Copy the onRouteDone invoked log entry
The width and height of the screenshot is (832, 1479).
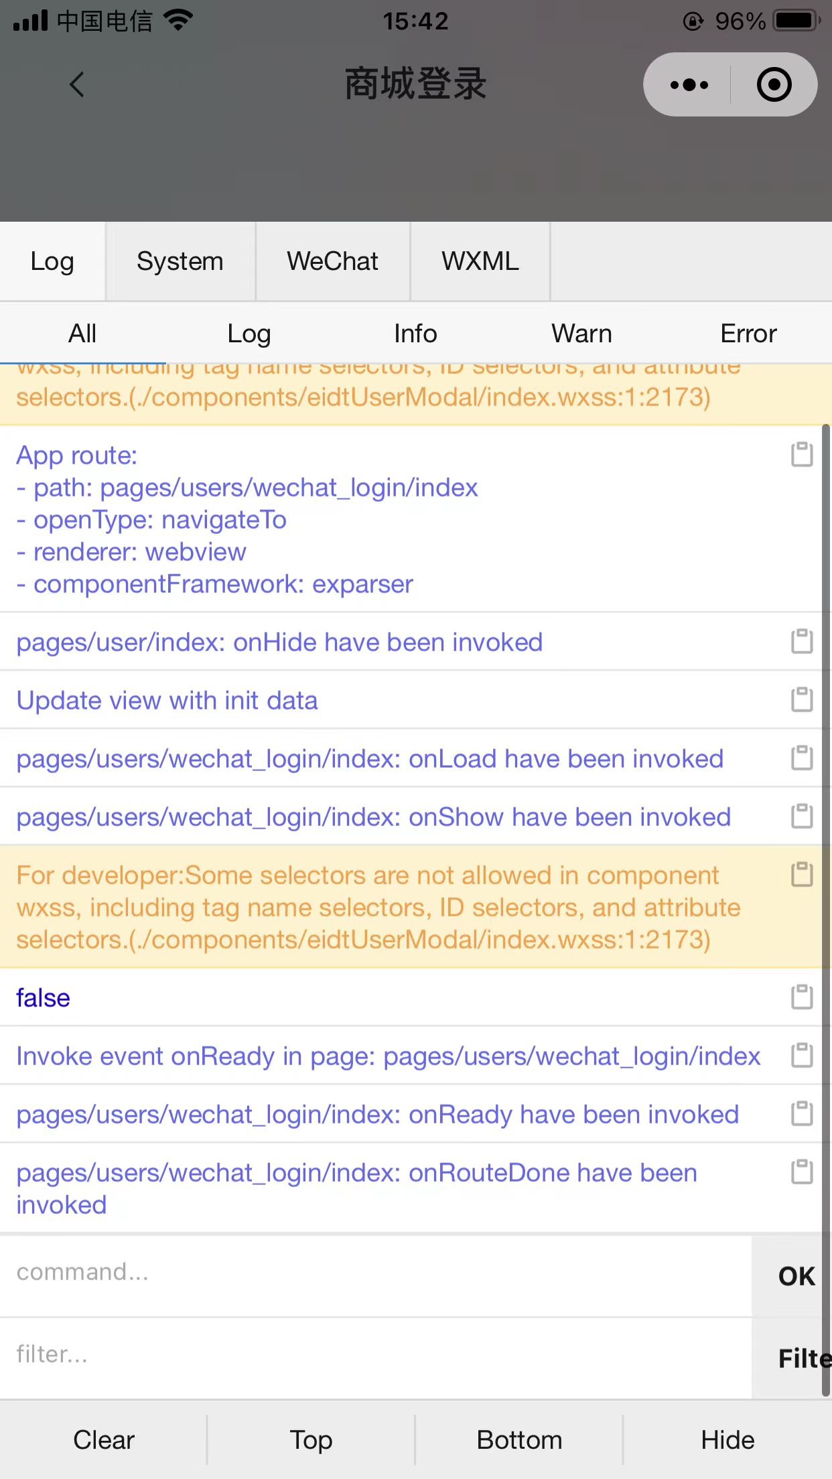(x=802, y=1172)
